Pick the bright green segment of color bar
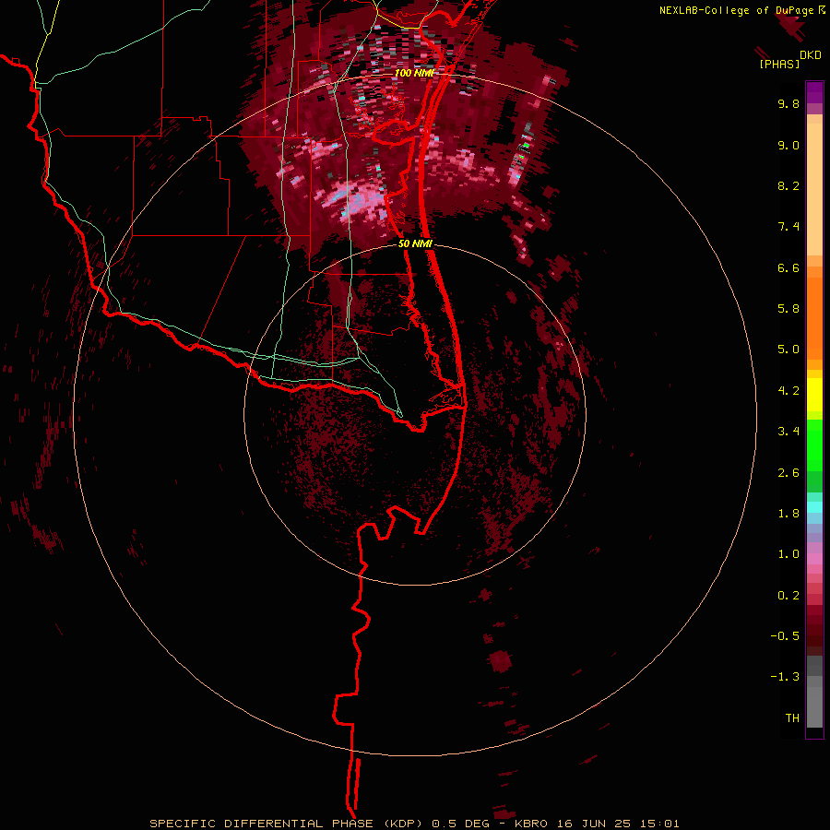Image resolution: width=830 pixels, height=830 pixels. [x=814, y=445]
